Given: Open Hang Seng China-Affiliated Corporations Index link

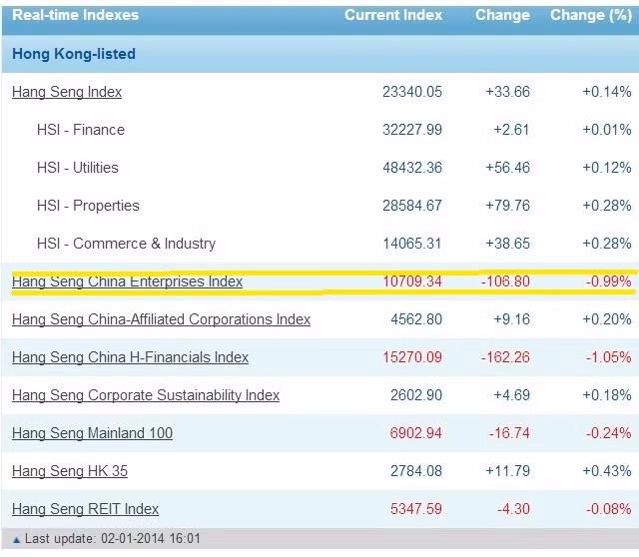Looking at the screenshot, I should click(x=162, y=319).
